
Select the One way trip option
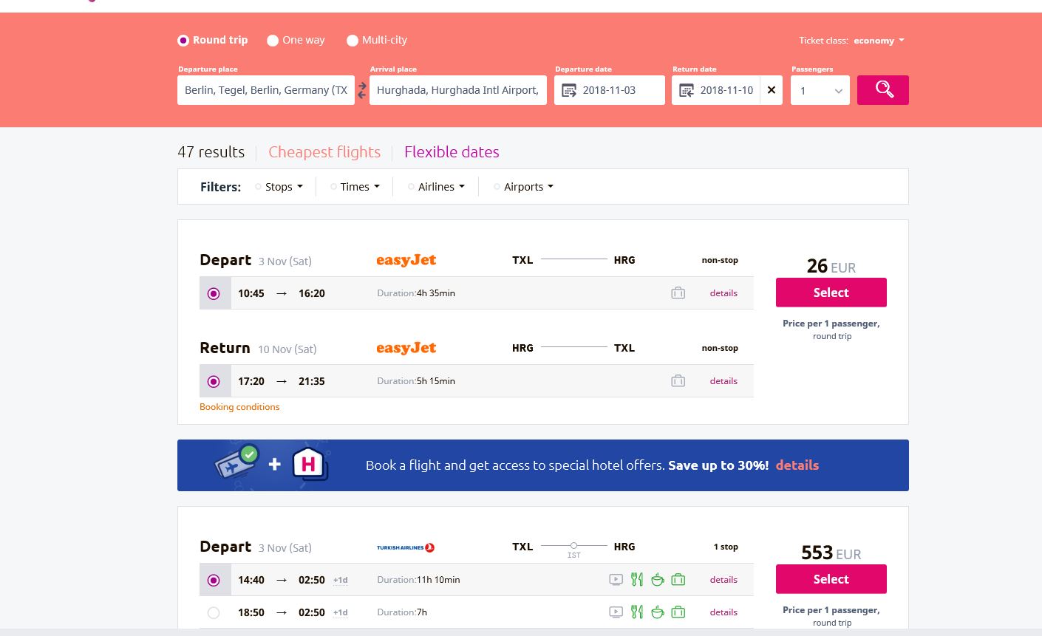(x=296, y=40)
